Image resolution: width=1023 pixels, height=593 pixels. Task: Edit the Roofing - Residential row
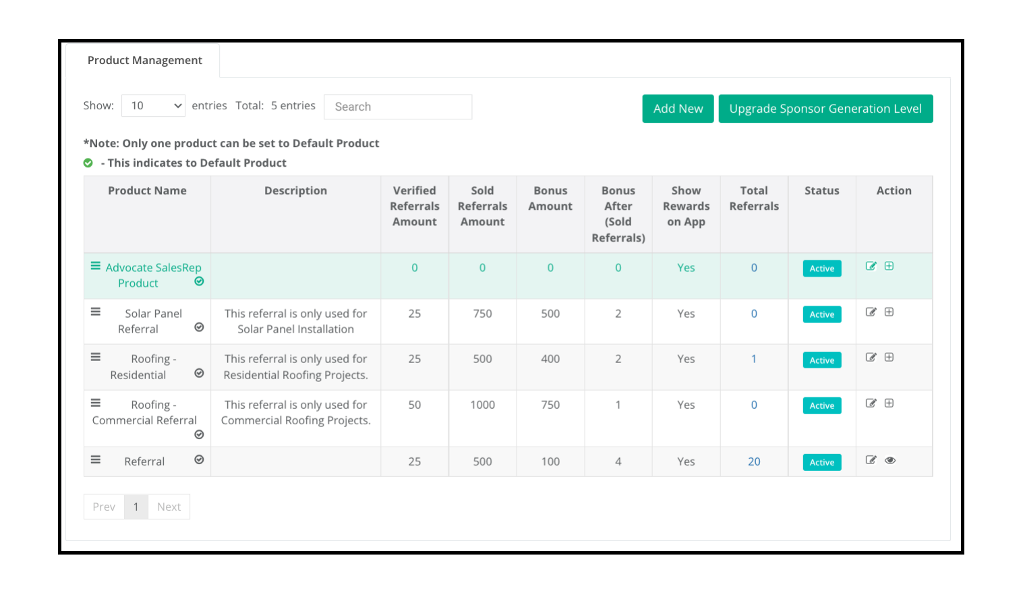(871, 358)
